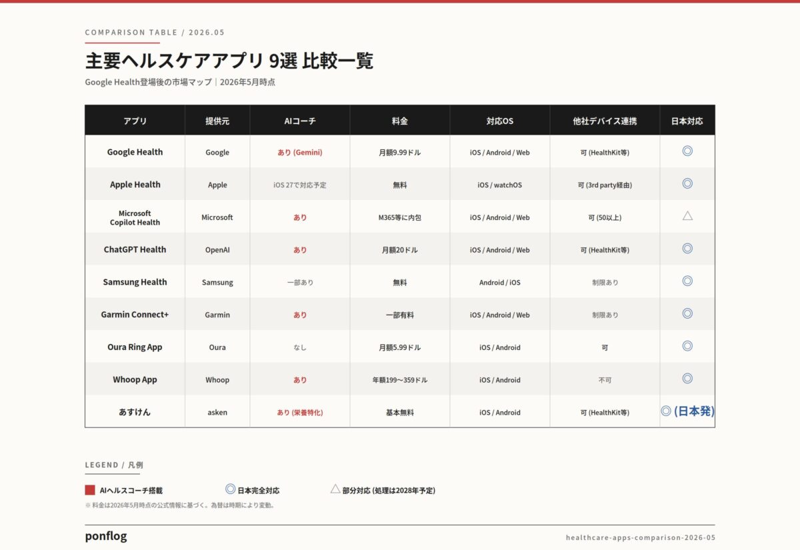This screenshot has width=800, height=550.
Task: Click the 一部有料 price cell
Action: (400, 315)
